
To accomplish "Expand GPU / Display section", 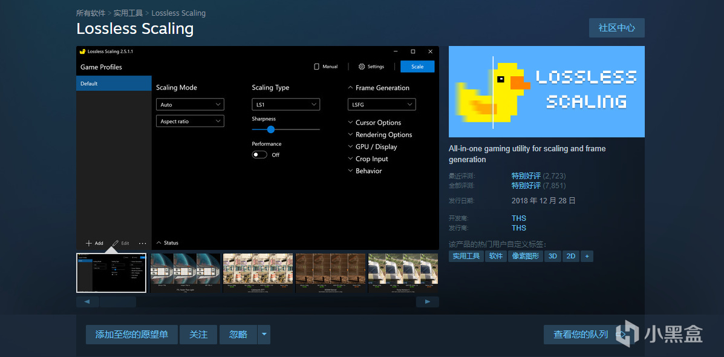I will 373,146.
